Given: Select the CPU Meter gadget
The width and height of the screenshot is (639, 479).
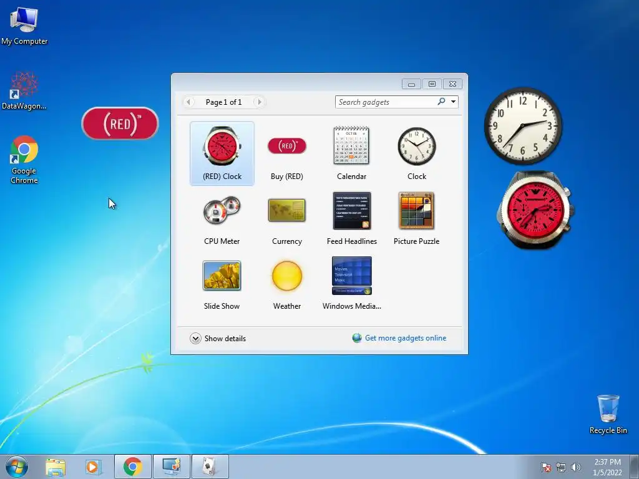Looking at the screenshot, I should point(222,219).
